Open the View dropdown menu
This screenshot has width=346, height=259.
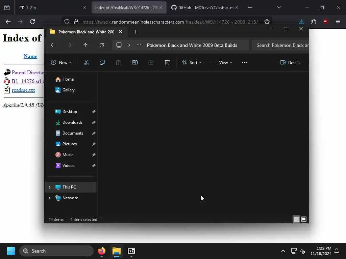222,62
